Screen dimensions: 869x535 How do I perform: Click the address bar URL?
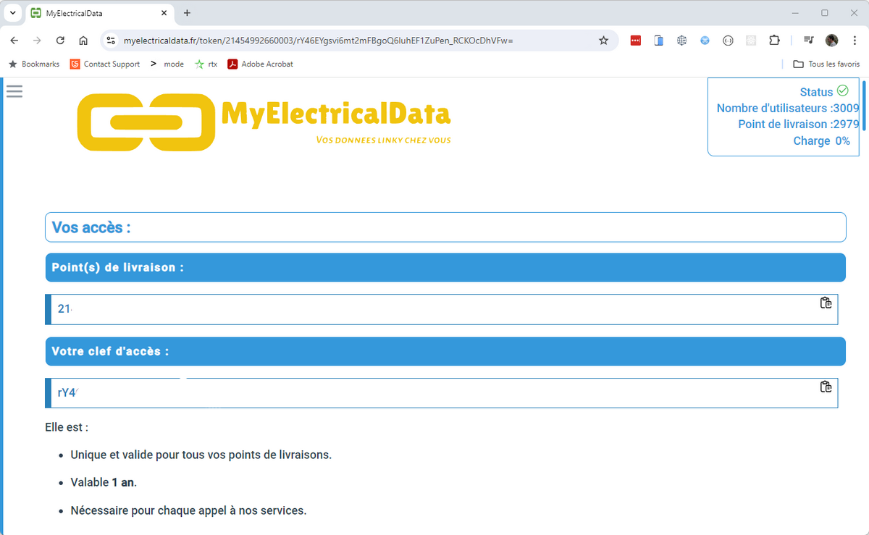pos(319,41)
